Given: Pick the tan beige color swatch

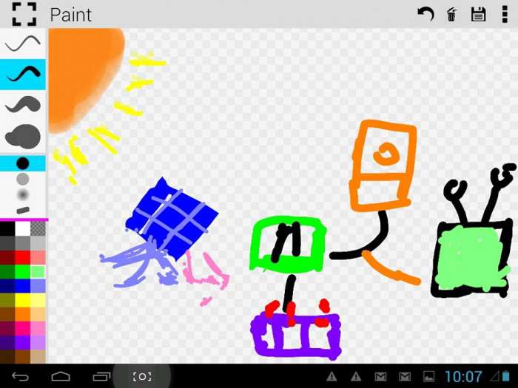Looking at the screenshot, I should (x=38, y=357).
